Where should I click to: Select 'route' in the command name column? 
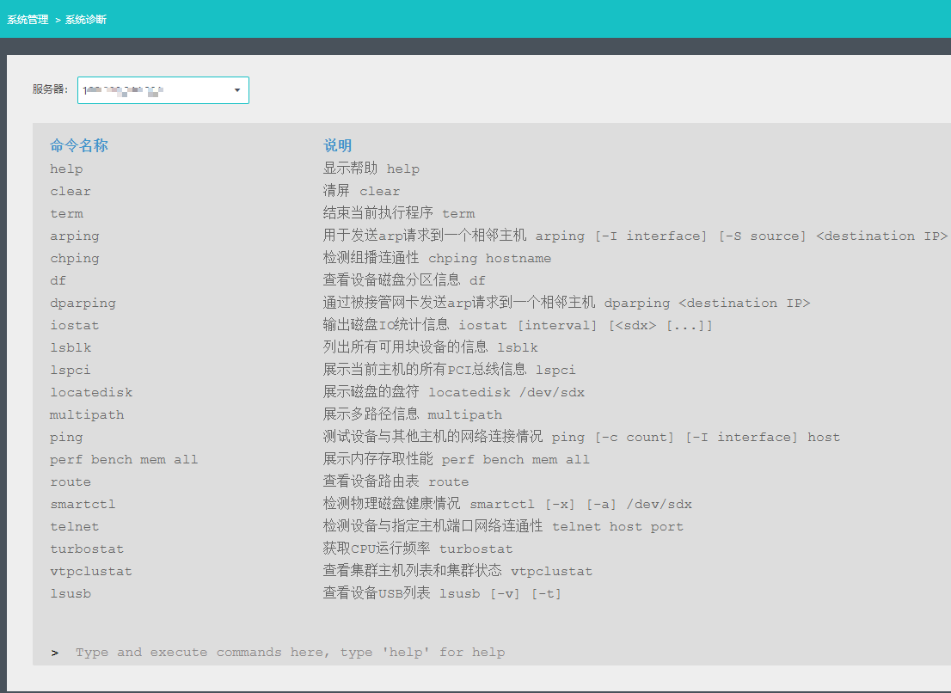tap(71, 482)
